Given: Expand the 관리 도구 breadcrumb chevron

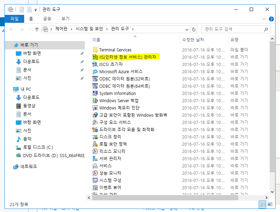Looking at the screenshot, I should pos(133,29).
